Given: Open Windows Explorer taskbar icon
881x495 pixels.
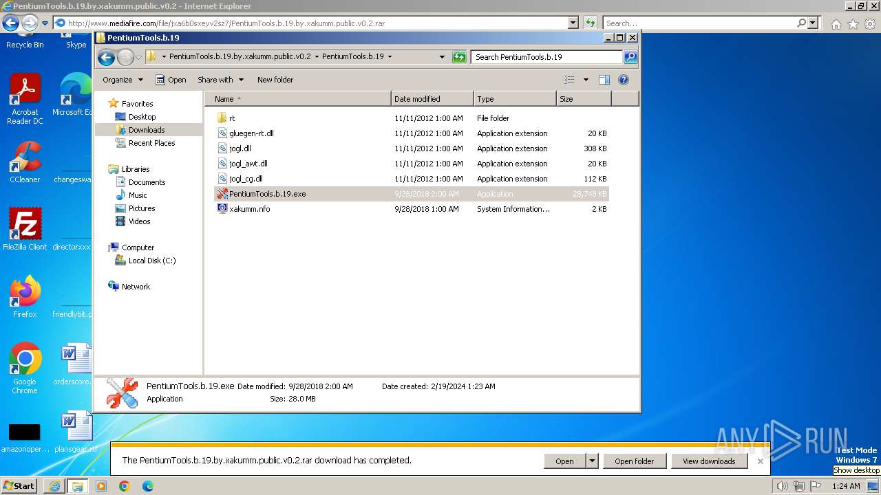Looking at the screenshot, I should coord(78,486).
